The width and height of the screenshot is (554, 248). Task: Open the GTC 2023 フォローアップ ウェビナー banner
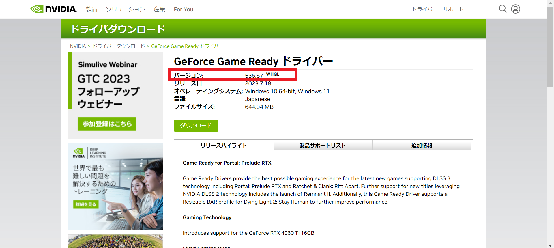(115, 95)
